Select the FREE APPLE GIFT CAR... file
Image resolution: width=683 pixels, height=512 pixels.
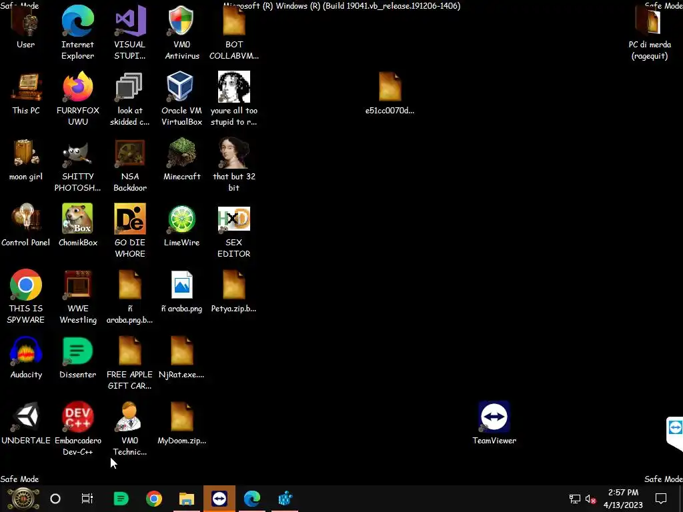pos(130,351)
